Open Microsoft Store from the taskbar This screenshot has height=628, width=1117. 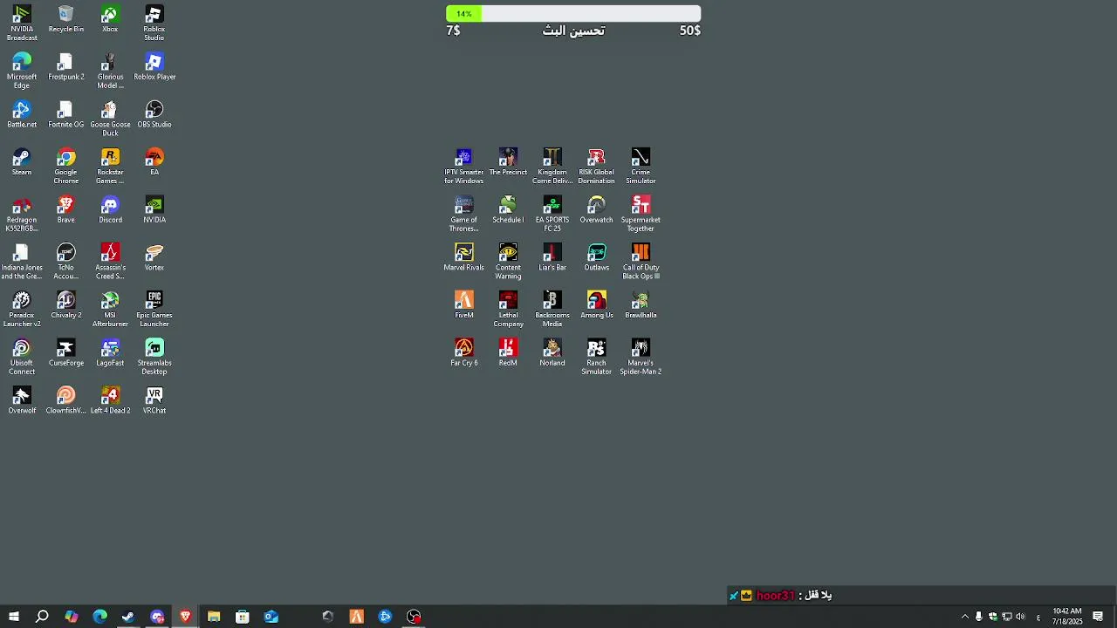(x=243, y=617)
